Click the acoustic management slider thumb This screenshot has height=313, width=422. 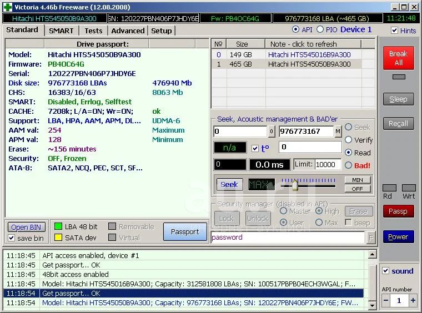295,185
